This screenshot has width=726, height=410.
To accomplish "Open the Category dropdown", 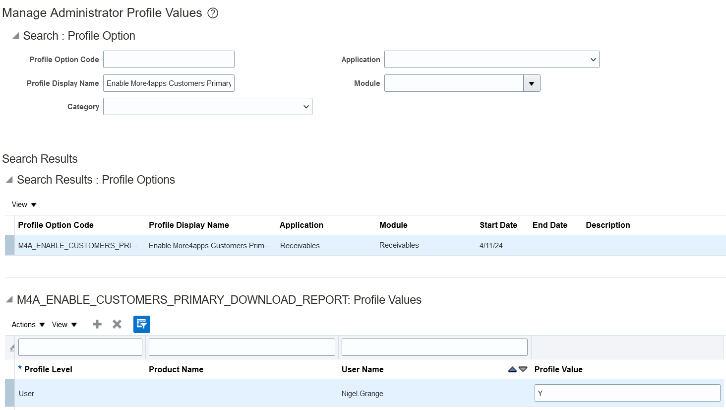I will pos(208,107).
